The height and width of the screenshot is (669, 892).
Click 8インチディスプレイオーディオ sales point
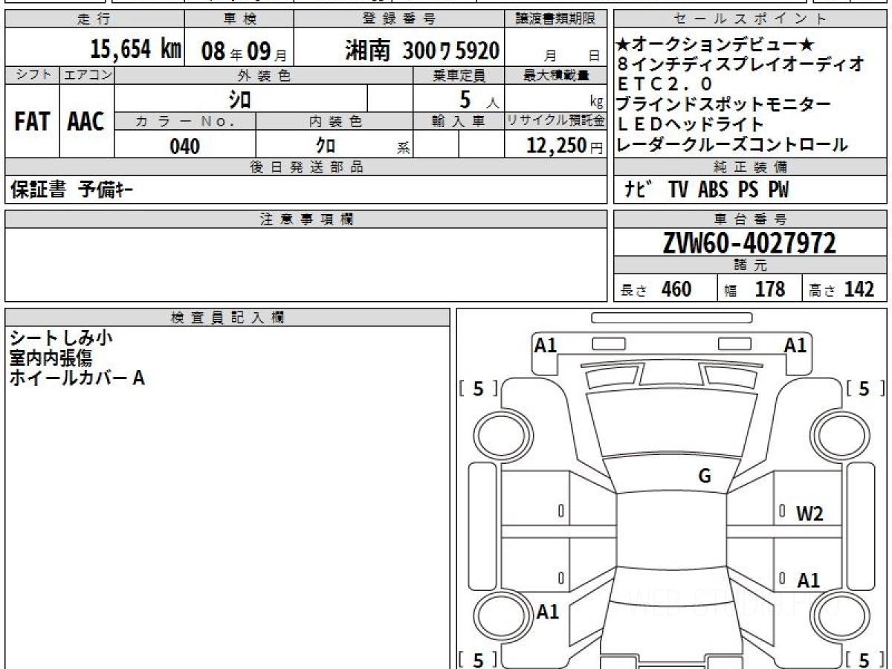point(740,65)
